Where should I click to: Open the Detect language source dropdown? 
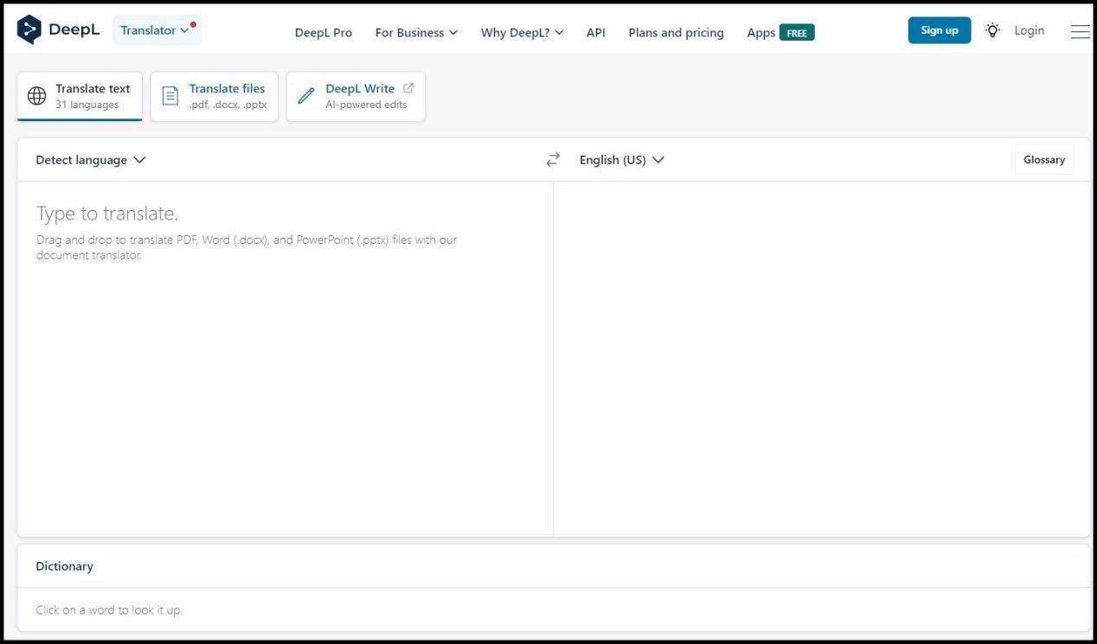(x=91, y=160)
